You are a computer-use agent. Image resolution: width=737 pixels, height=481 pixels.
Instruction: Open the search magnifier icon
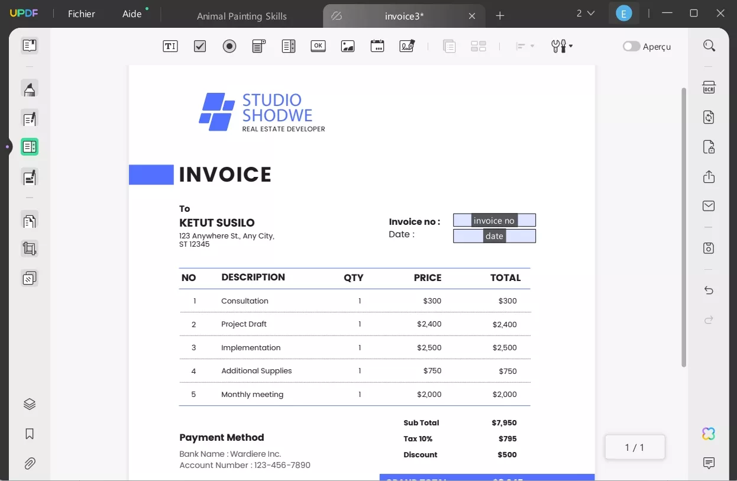[x=709, y=46]
